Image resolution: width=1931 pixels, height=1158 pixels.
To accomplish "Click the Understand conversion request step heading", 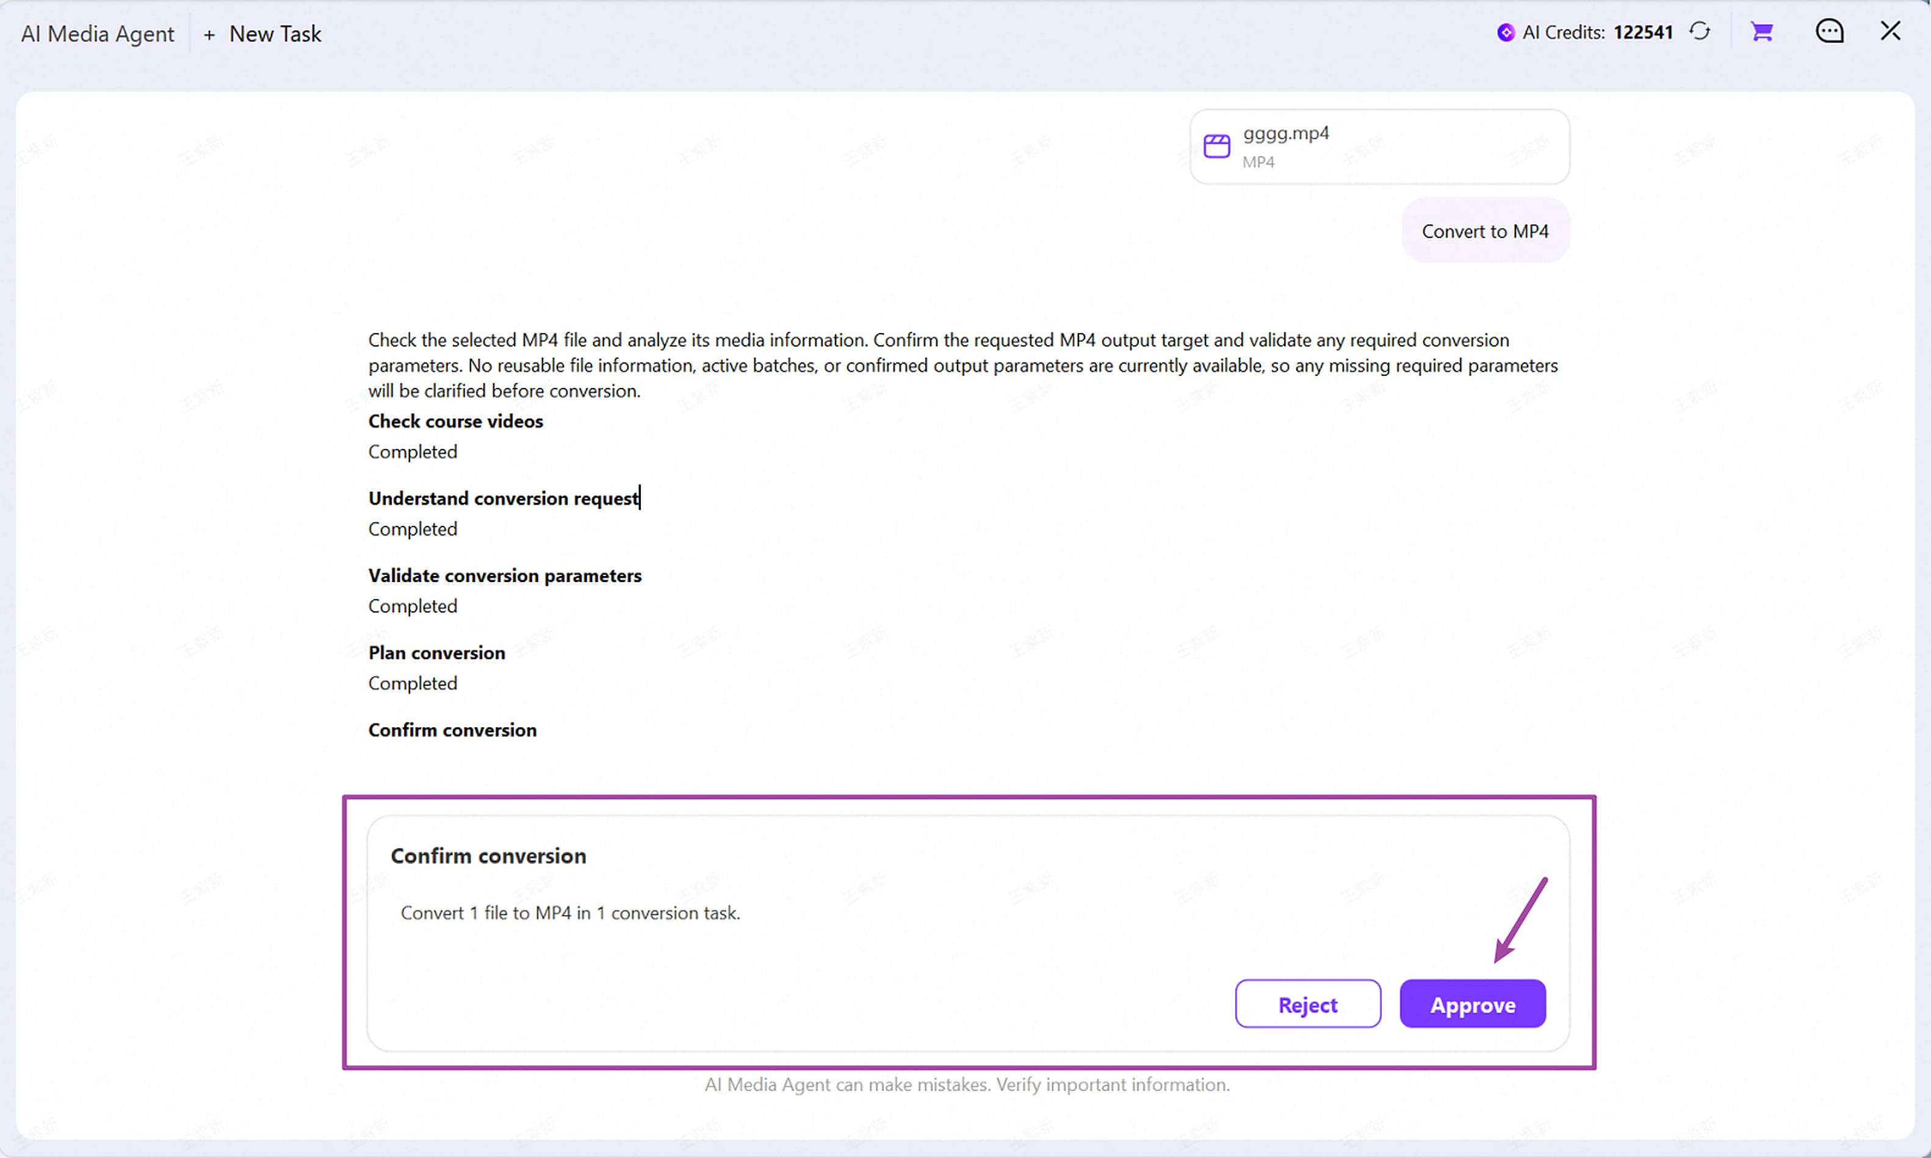I will 504,498.
